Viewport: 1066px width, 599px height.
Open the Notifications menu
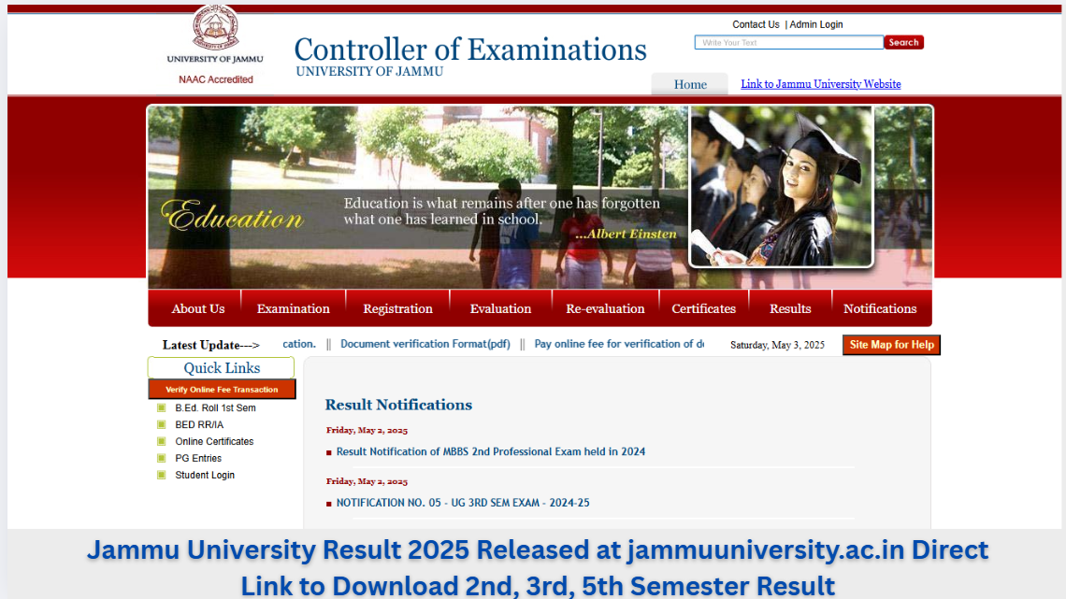pyautogui.click(x=880, y=308)
